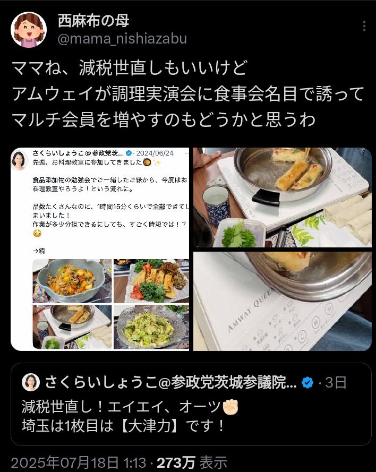The height and width of the screenshot is (472, 376).
Task: Open 西麻布の母 profile avatar
Action: point(29,30)
